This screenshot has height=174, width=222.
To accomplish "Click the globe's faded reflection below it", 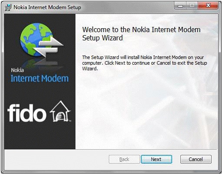I will click(x=40, y=62).
